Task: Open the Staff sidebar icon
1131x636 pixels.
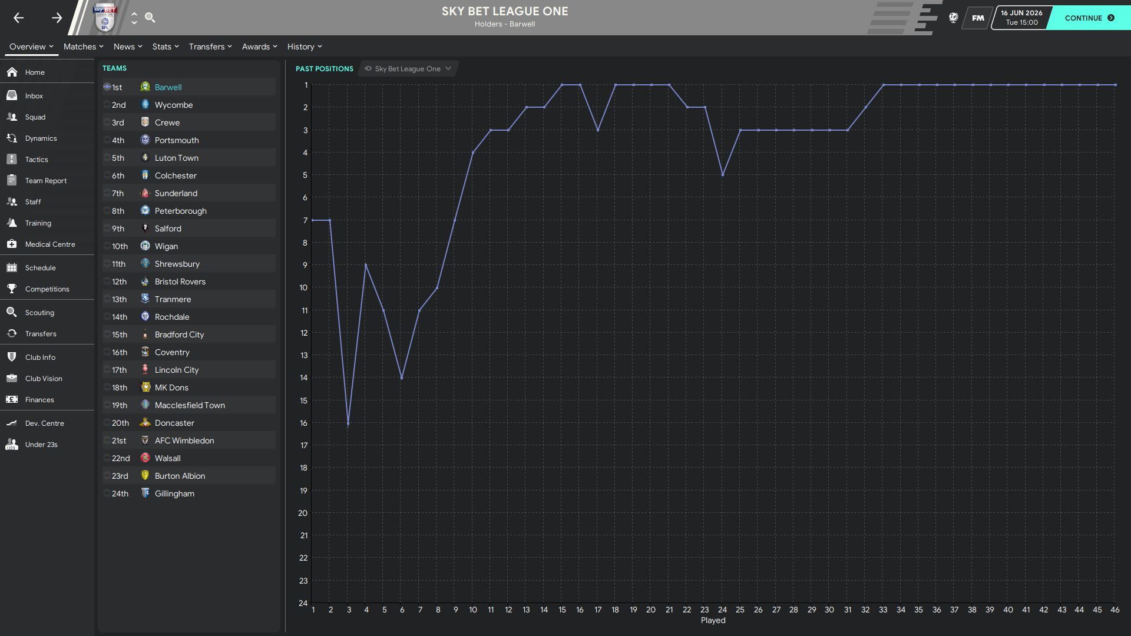Action: 12,201
